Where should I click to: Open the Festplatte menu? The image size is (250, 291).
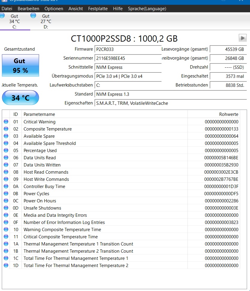point(98,9)
